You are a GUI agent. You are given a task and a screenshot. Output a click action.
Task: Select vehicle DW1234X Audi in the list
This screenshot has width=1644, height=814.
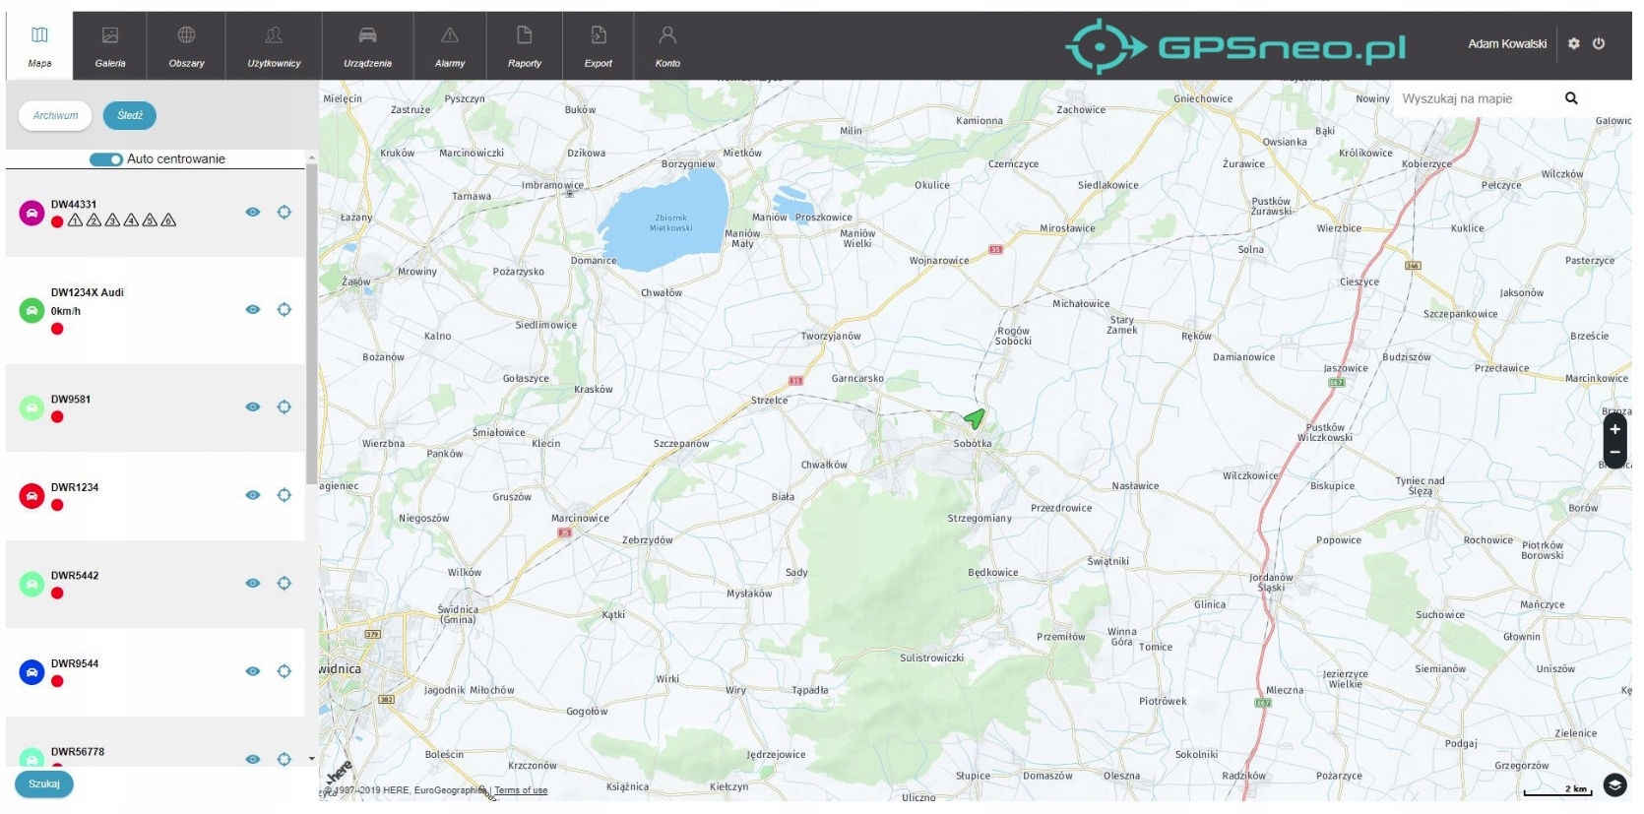(x=156, y=310)
